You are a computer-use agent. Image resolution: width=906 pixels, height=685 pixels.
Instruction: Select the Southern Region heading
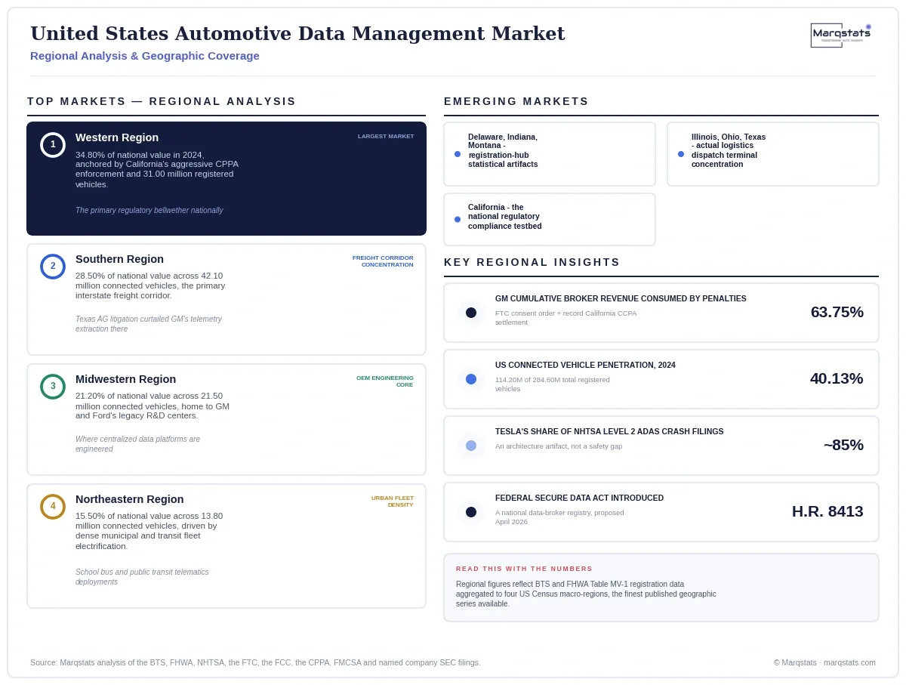pyautogui.click(x=119, y=259)
